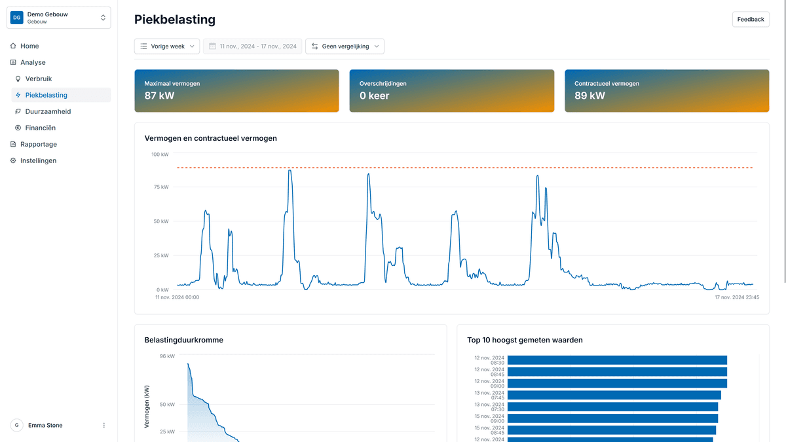Viewport: 786px width, 442px height.
Task: Click the DG building avatar badge
Action: click(17, 18)
